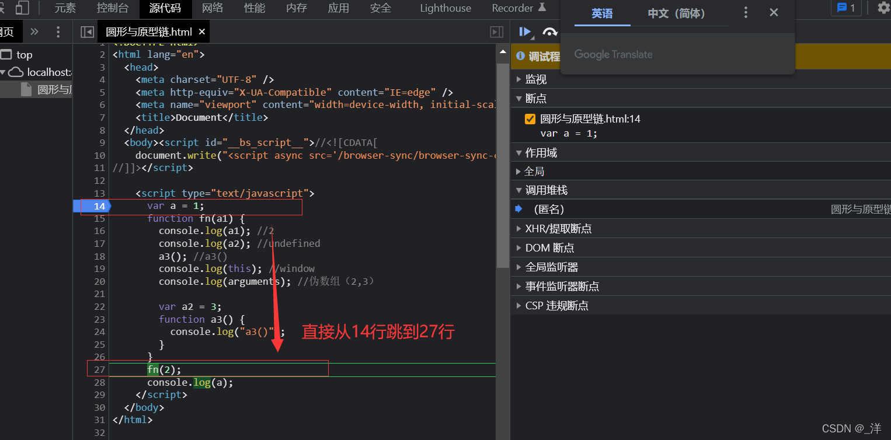Switch to the 元素 tab
This screenshot has height=440, width=891.
tap(65, 8)
